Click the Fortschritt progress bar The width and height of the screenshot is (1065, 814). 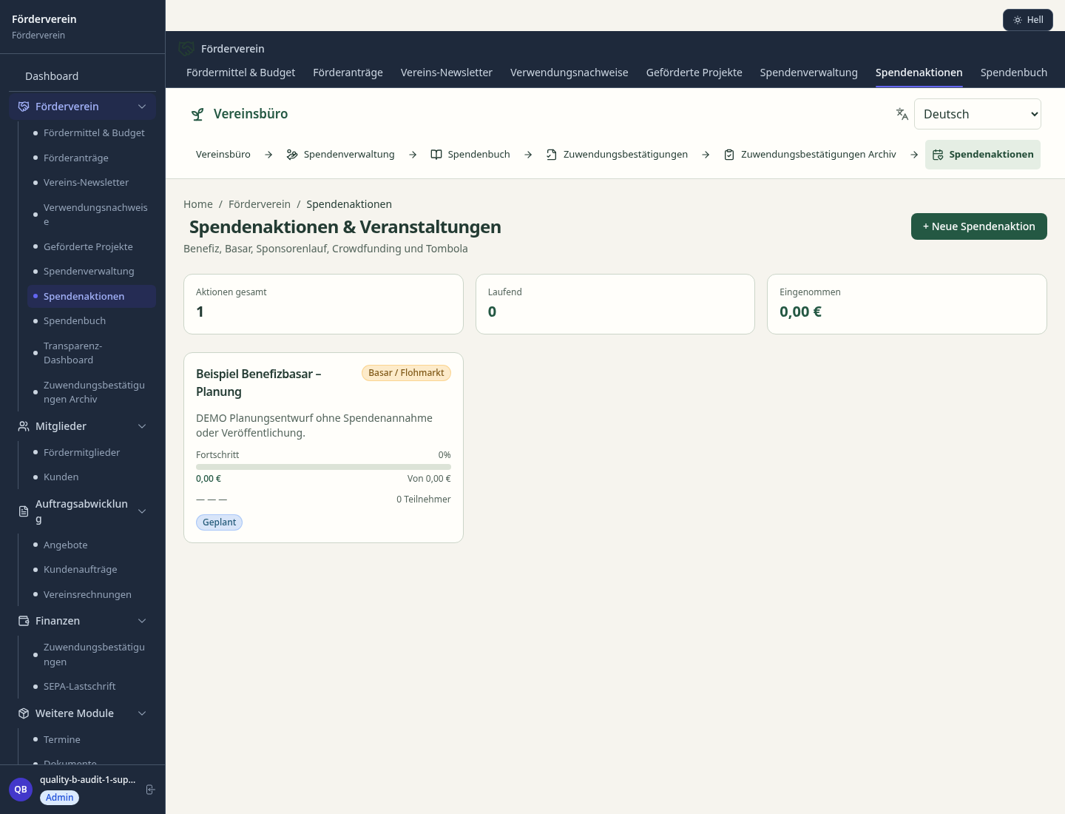[x=323, y=467]
